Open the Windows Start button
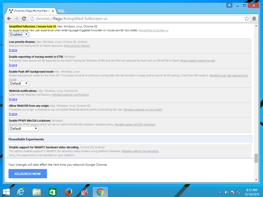The width and height of the screenshot is (263, 197). coord(7,192)
